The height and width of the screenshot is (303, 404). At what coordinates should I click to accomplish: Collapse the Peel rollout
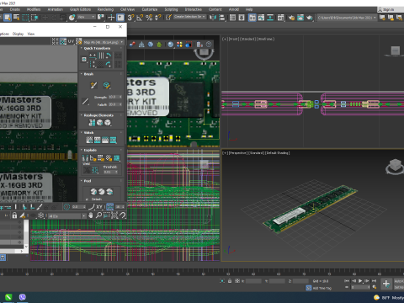[88, 181]
